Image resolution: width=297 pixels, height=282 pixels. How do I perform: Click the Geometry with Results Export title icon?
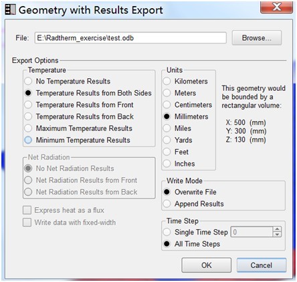[10, 10]
